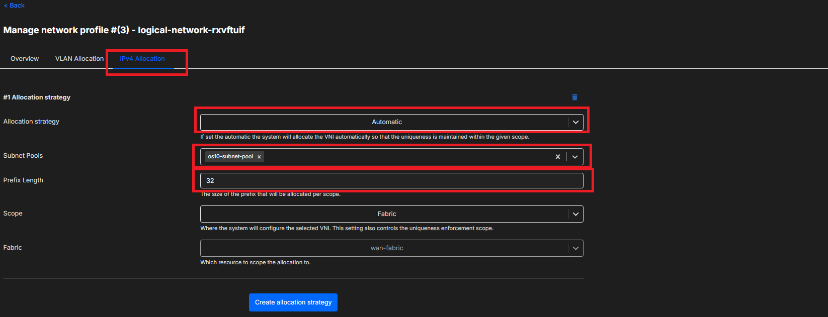Click inside the Subnet Pools selection field
Viewport: 828px width, 317px height.
click(402, 157)
